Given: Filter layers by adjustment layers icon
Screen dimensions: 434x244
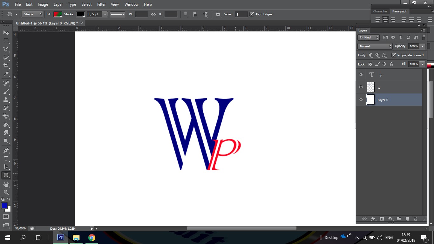Looking at the screenshot, I should pos(393,37).
